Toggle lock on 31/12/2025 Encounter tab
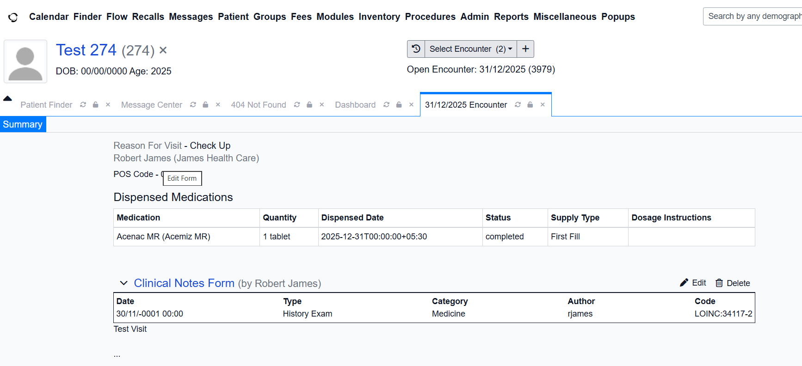Image resolution: width=802 pixels, height=366 pixels. coord(530,105)
